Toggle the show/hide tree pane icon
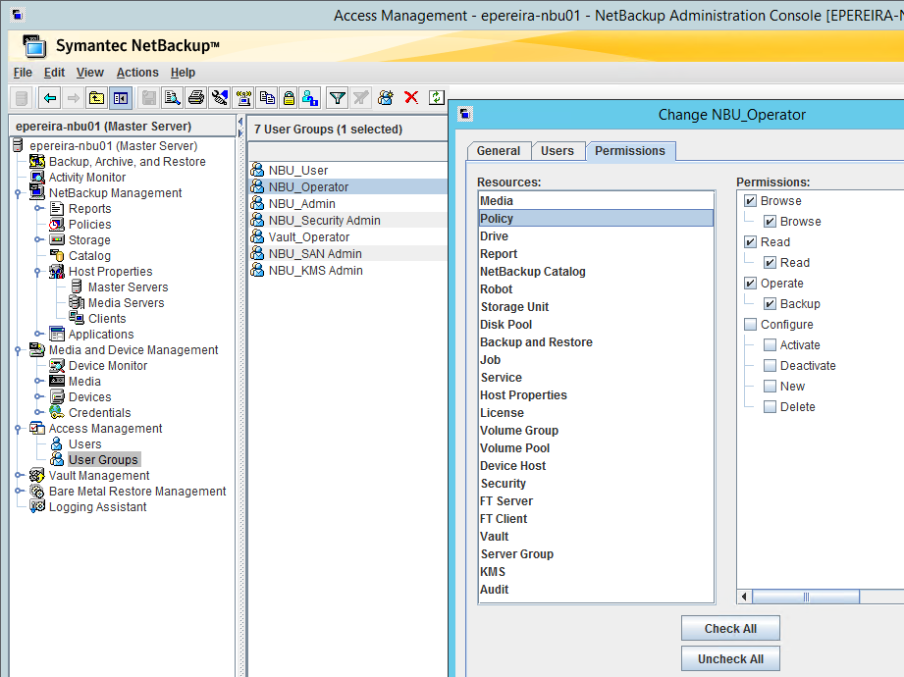904x677 pixels. point(121,98)
